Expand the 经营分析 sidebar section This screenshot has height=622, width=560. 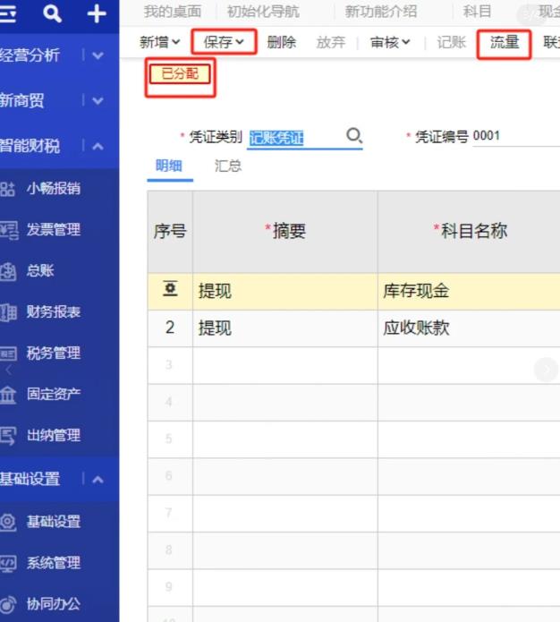[x=98, y=55]
